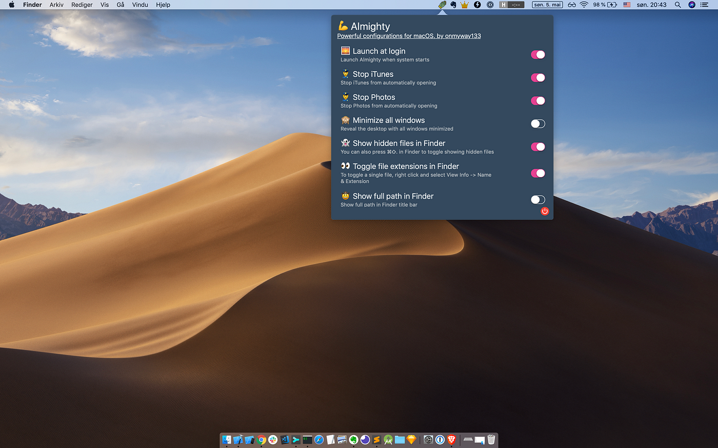Screen dimensions: 718x448
Task: Open the Evernote elephant menu bar icon
Action: [x=453, y=5]
